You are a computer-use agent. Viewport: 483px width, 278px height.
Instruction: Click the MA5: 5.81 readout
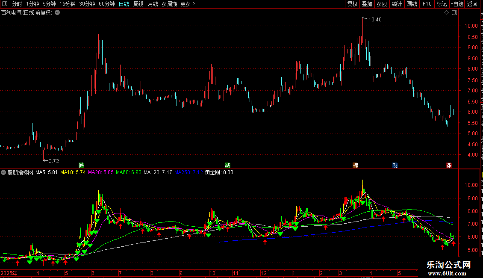click(47, 173)
